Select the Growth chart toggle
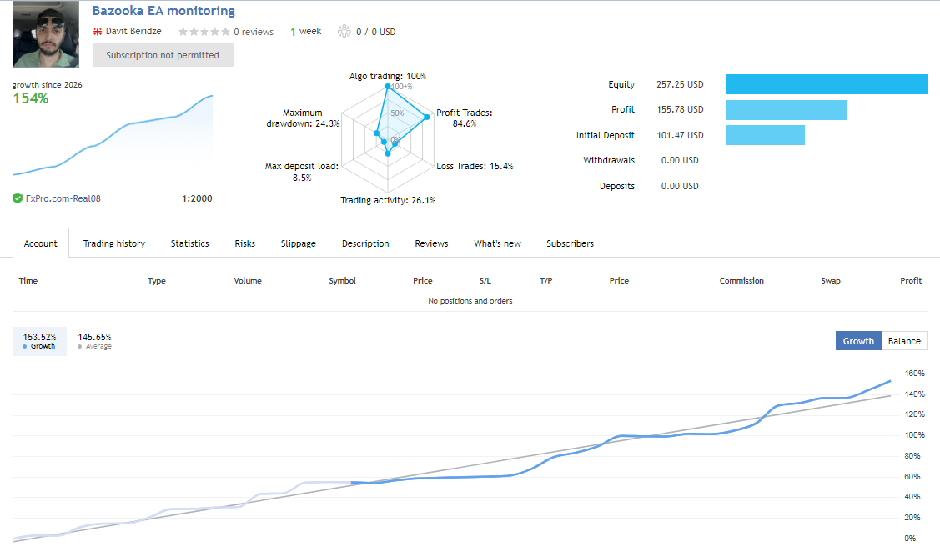This screenshot has width=940, height=547. point(858,341)
